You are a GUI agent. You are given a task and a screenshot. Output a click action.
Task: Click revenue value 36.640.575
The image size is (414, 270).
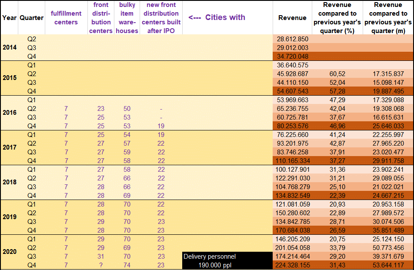[x=293, y=65]
